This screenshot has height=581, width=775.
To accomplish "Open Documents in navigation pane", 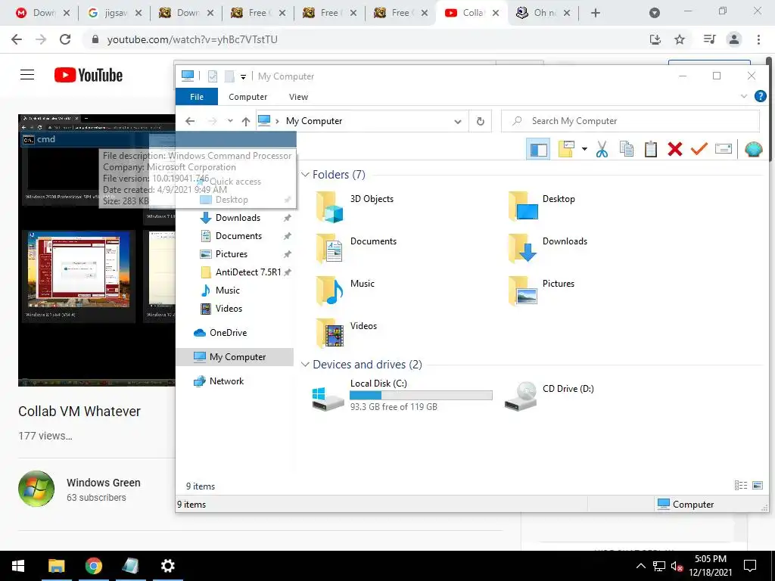I will [x=238, y=236].
